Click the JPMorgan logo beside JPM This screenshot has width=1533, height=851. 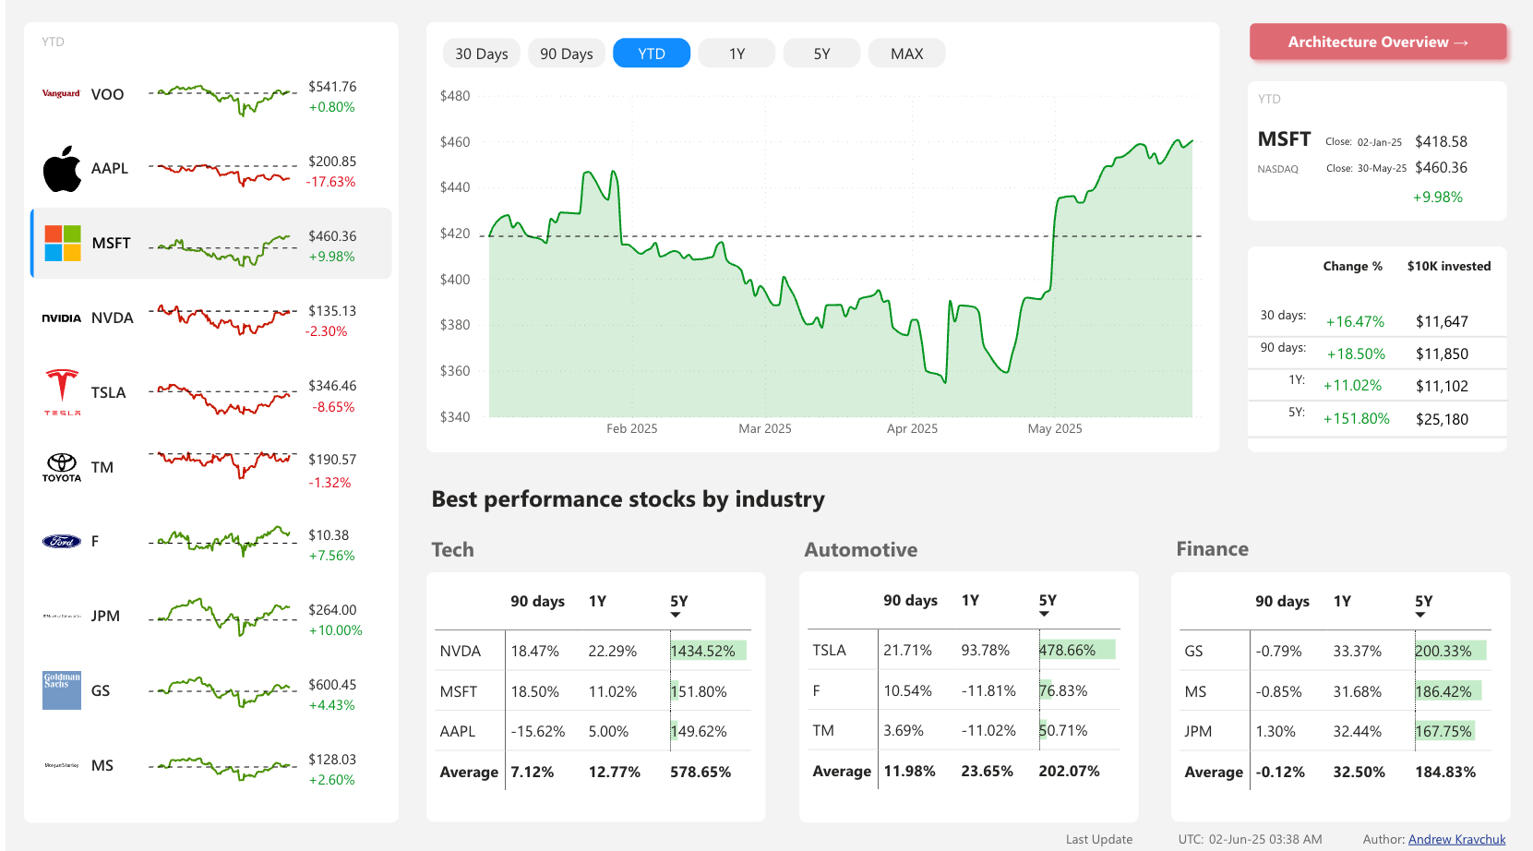[62, 616]
